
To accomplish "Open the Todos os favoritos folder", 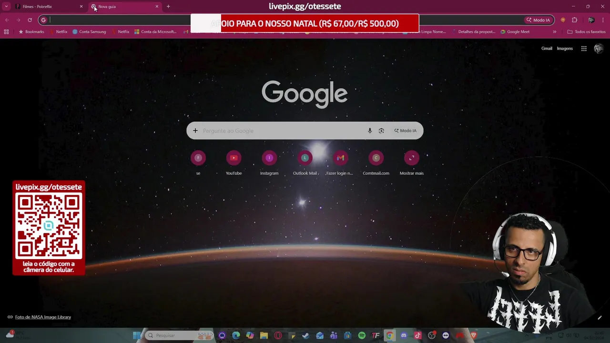I will [x=586, y=32].
